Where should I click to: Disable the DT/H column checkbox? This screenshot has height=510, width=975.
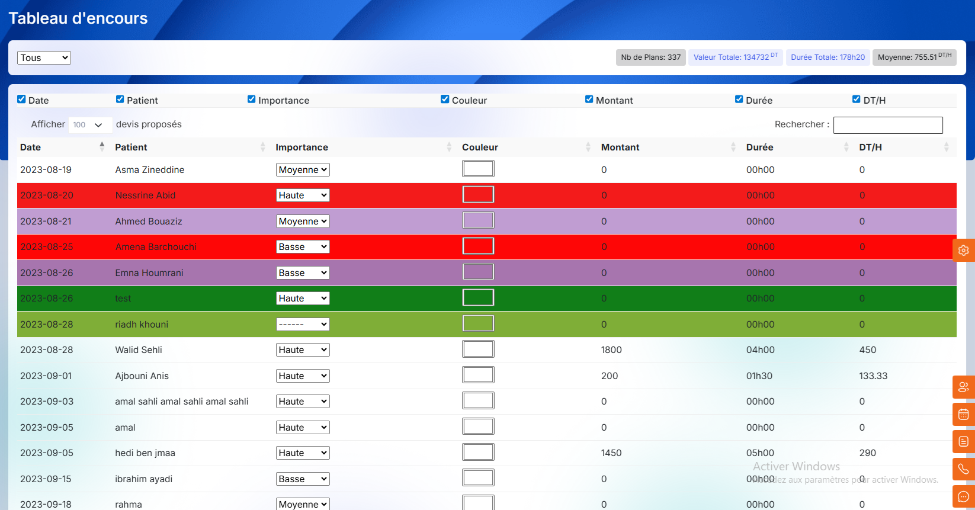click(856, 100)
